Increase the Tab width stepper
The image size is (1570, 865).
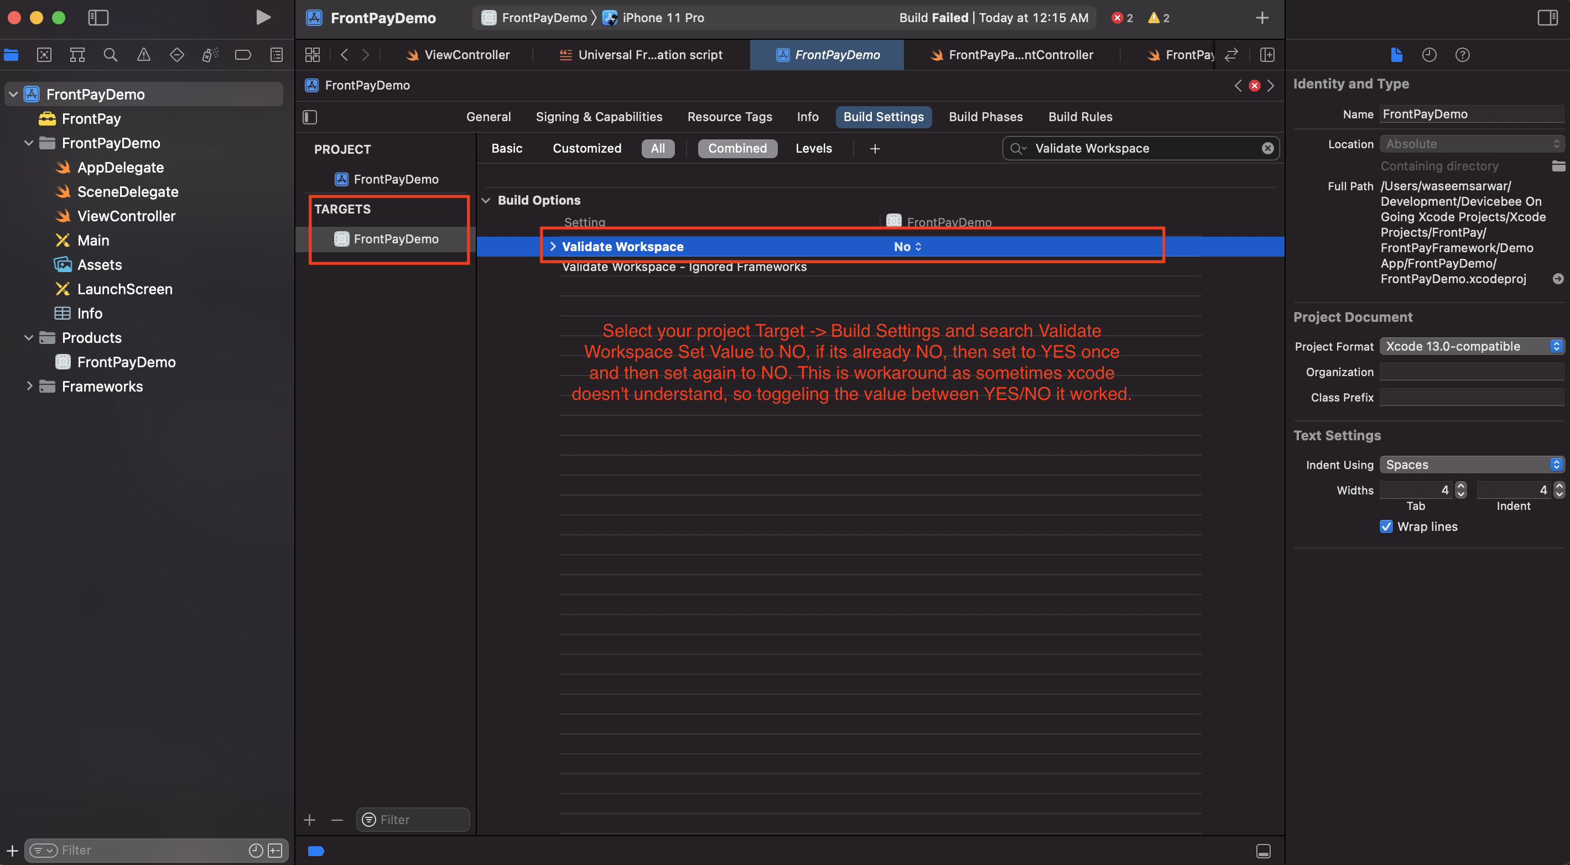[x=1460, y=486]
